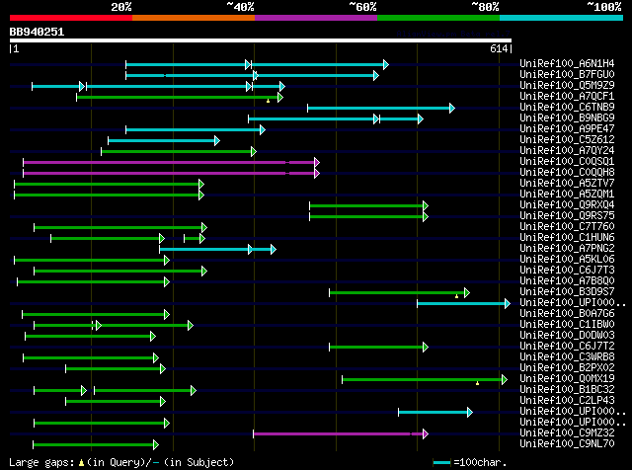The width and height of the screenshot is (632, 470).
Task: Select the white BB940251 query sequence bar
Action: (x=261, y=40)
